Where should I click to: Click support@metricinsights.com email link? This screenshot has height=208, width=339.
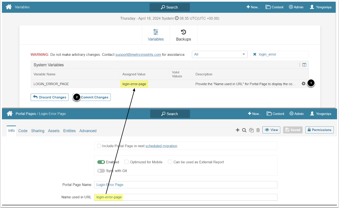pos(138,55)
